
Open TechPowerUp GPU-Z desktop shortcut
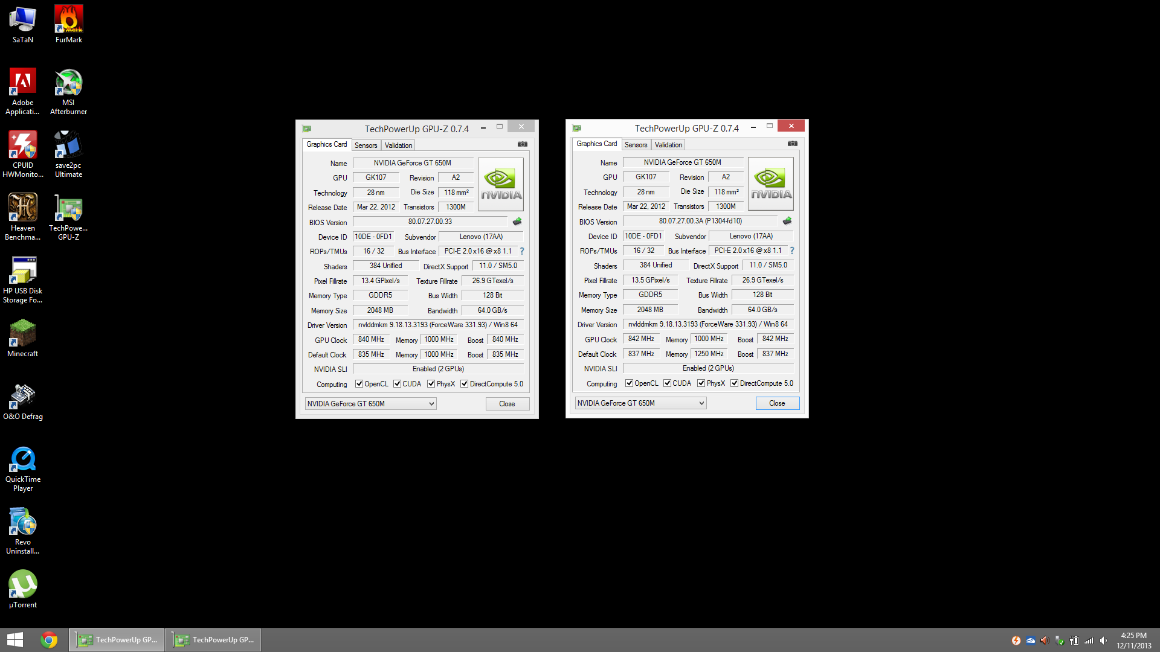(69, 217)
